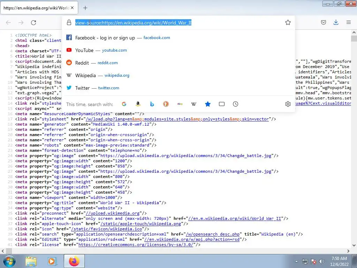
Task: Open the Firefox application menu
Action: pos(348,22)
